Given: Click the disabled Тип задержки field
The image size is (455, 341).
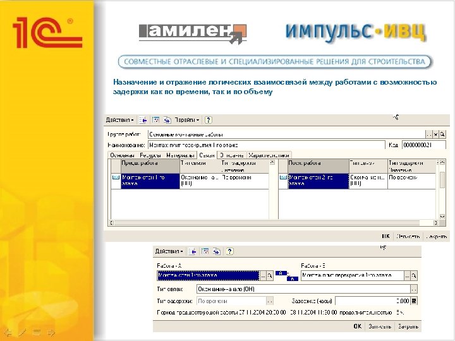Looking at the screenshot, I should [231, 301].
